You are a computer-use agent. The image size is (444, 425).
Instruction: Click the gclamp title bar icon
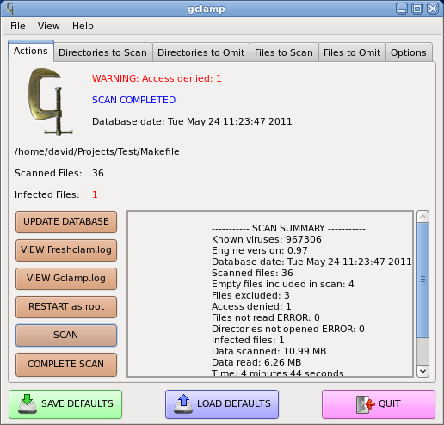click(10, 9)
